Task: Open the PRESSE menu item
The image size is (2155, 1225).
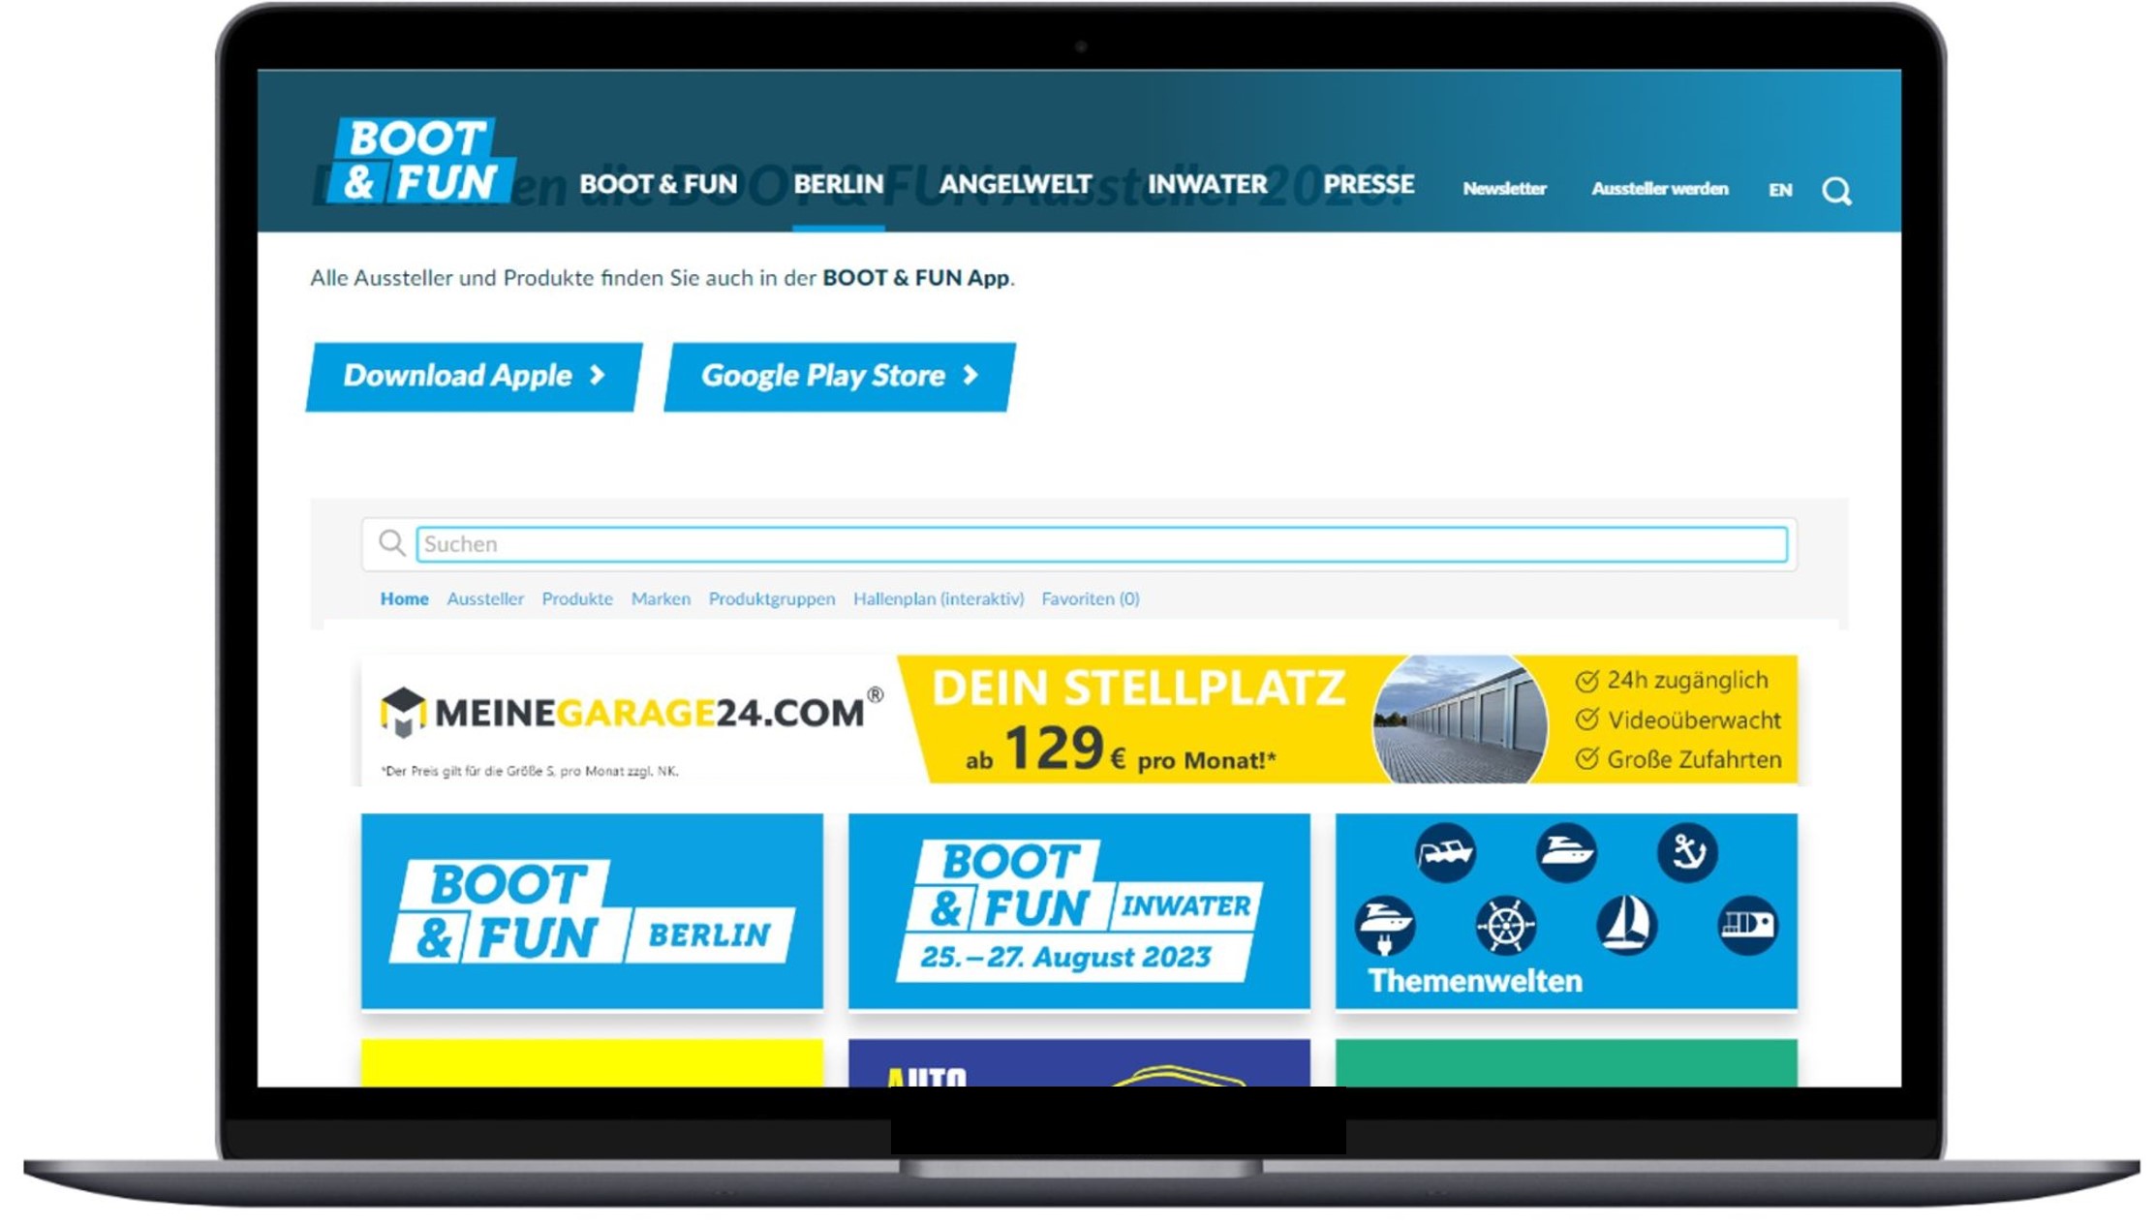Action: (1369, 184)
